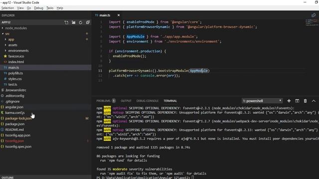Expand the environments folder
This screenshot has height=179, width=319.
point(5,51)
